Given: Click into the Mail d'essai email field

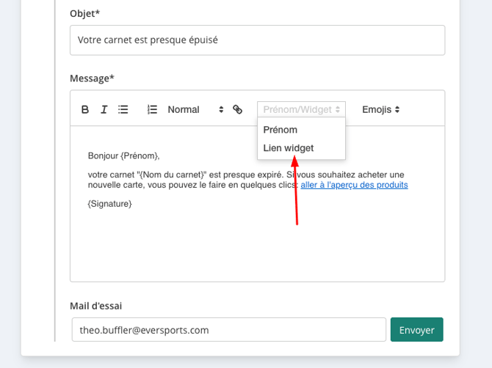Looking at the screenshot, I should tap(228, 330).
